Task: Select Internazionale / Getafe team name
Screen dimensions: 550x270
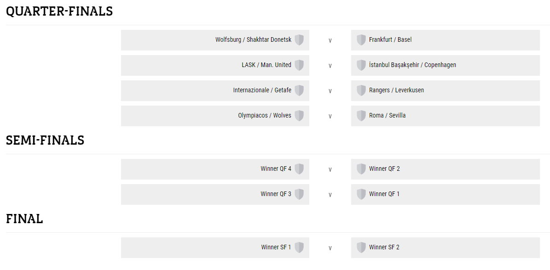Action: click(x=262, y=90)
